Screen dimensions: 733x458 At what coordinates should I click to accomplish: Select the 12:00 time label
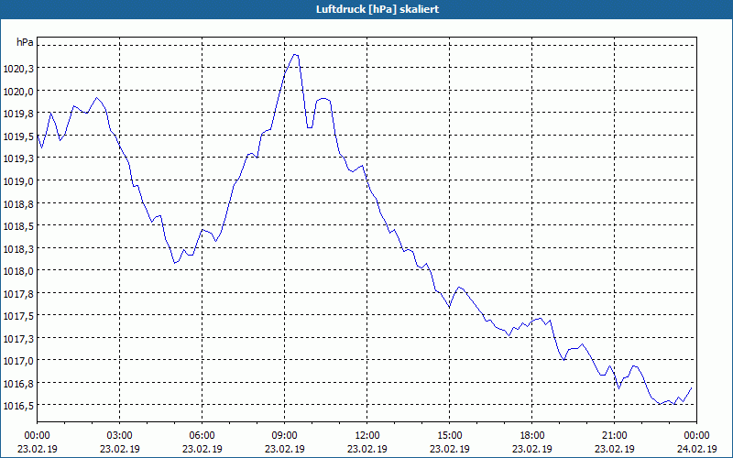tap(367, 436)
